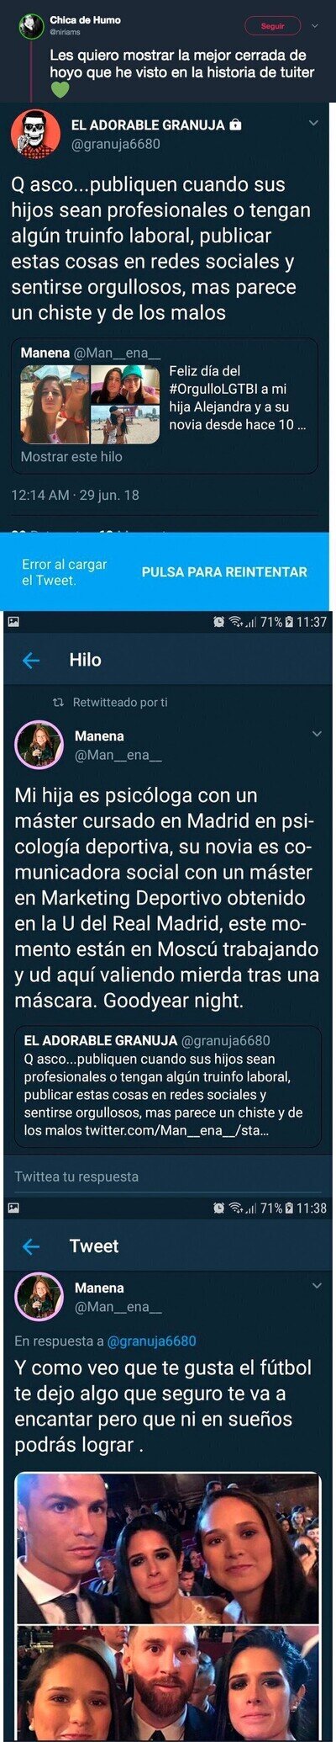Expand options chevron on granuja6680 tweet

314,123
